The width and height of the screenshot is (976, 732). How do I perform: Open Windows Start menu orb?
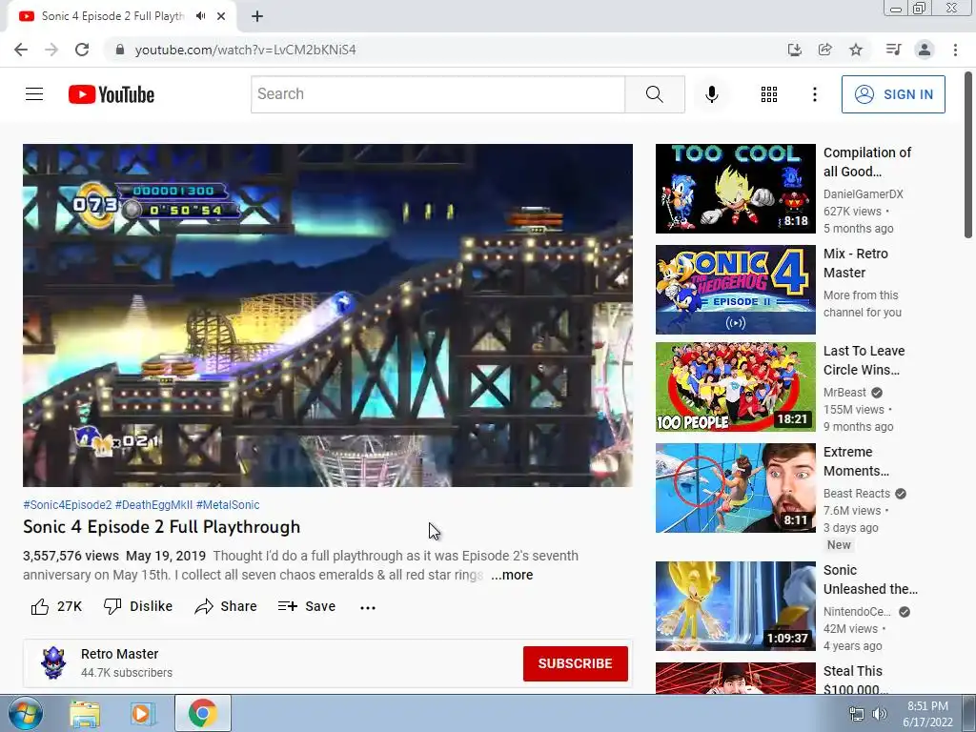26,713
